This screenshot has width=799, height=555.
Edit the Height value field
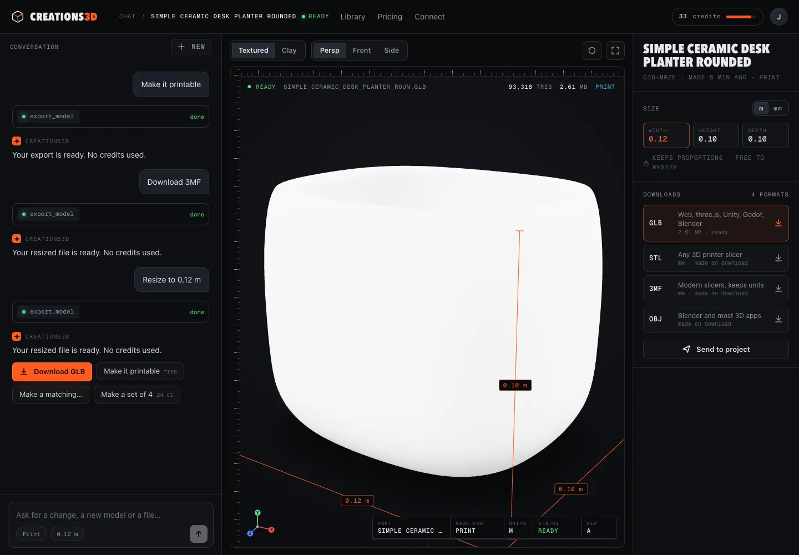pyautogui.click(x=716, y=135)
